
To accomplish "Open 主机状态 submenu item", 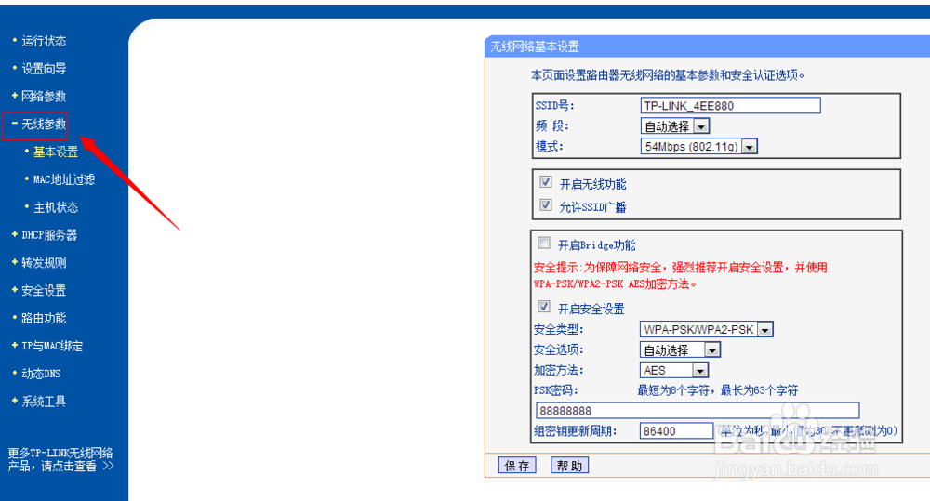I will [56, 207].
